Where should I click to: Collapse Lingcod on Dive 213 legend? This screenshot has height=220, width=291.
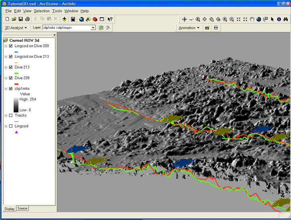click(x=6, y=57)
